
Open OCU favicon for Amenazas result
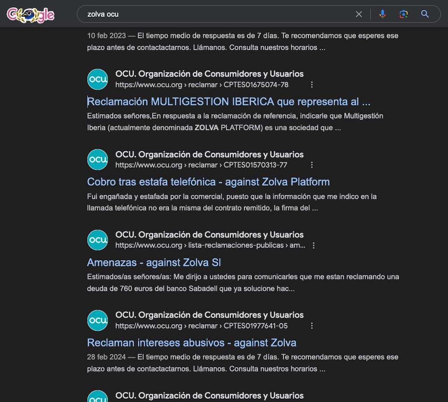point(97,240)
